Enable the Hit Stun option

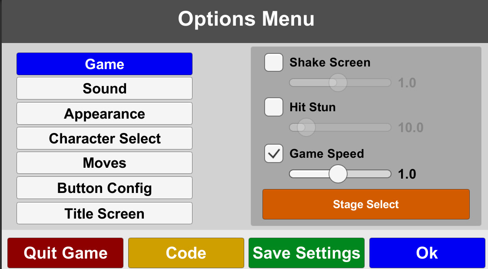tap(273, 107)
